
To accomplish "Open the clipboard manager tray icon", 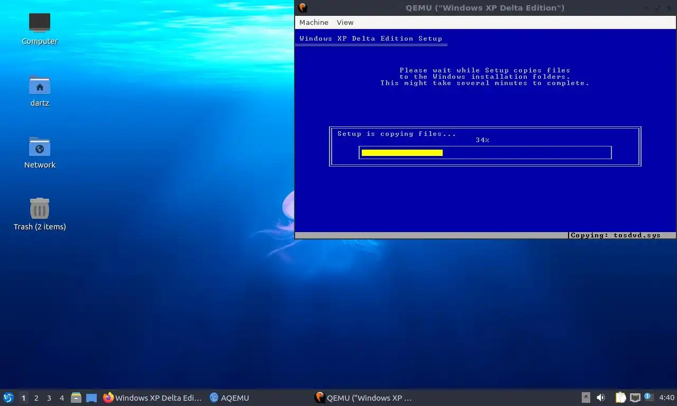I will point(620,398).
